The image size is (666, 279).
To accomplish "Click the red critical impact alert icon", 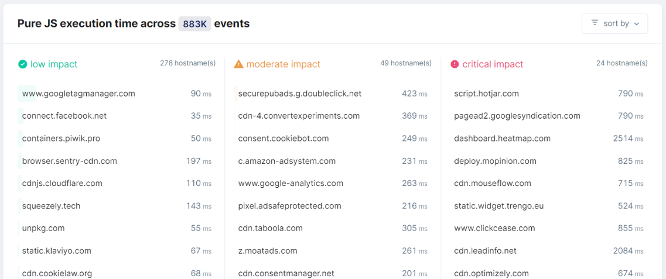I will tap(455, 64).
